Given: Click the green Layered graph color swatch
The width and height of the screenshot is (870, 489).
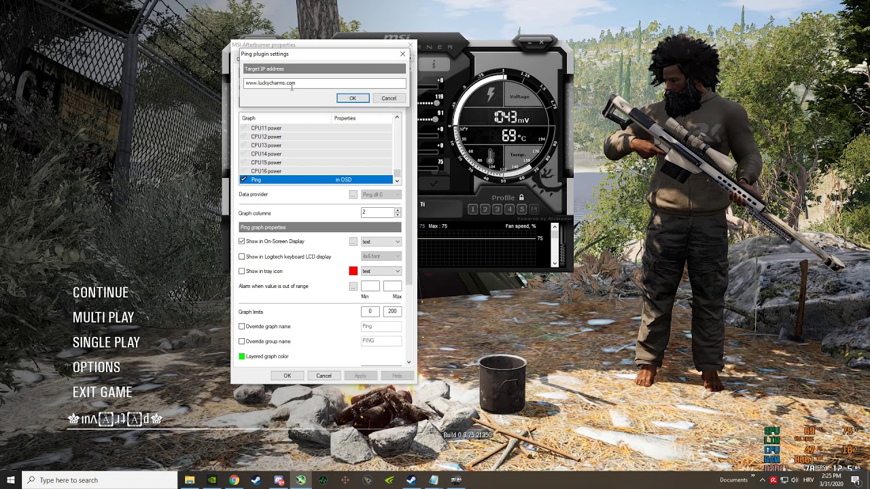Looking at the screenshot, I should coord(241,357).
